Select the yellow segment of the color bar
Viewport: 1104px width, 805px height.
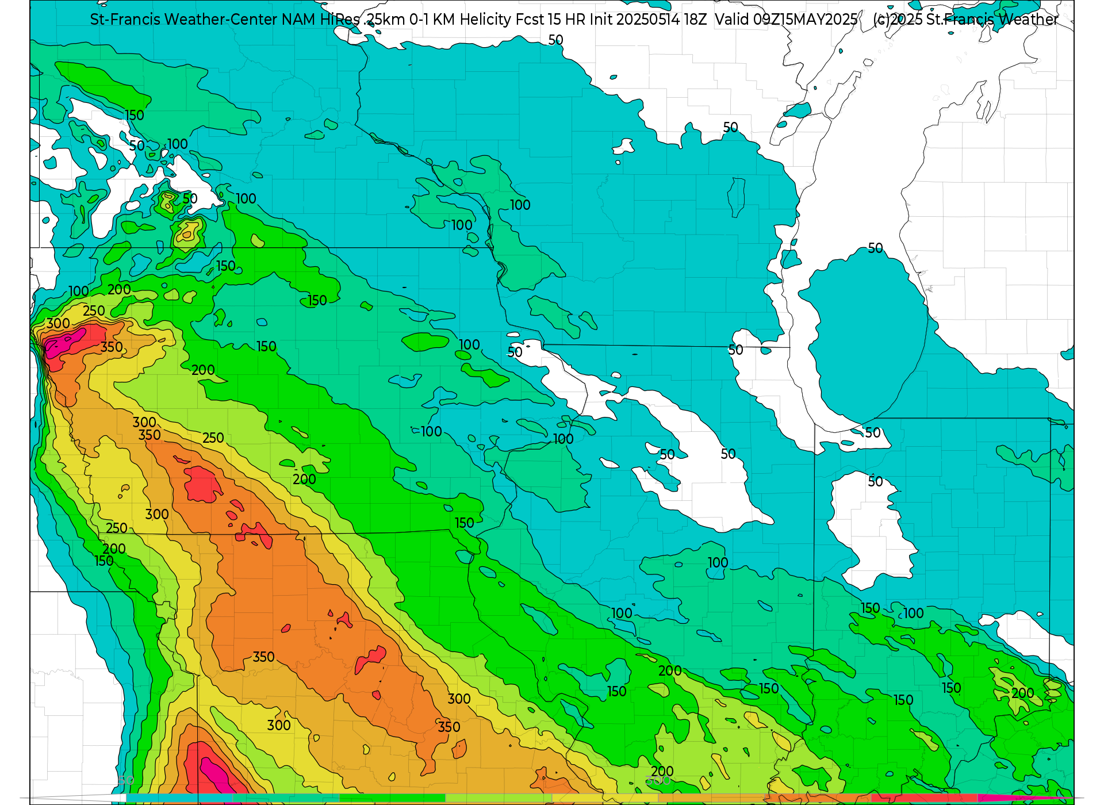[x=605, y=798]
